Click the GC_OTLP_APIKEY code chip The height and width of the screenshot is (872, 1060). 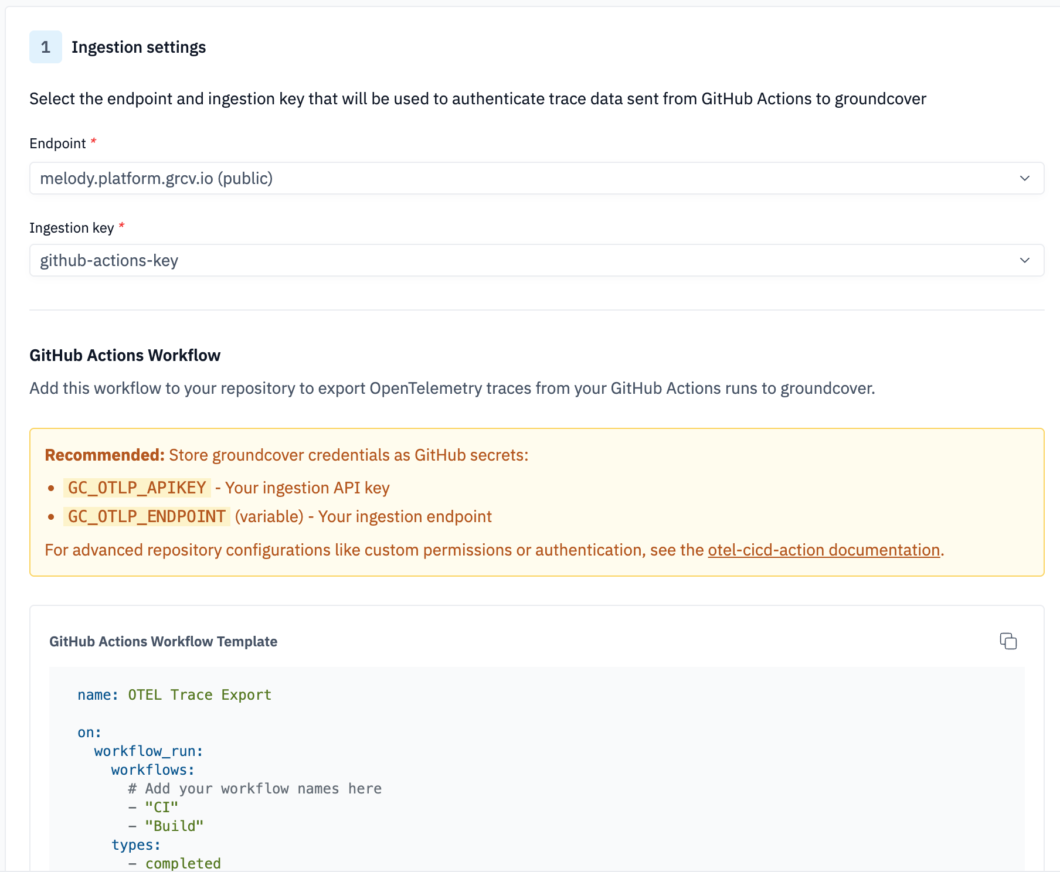click(137, 488)
